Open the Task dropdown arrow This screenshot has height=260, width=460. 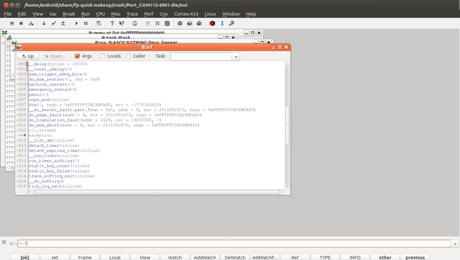pos(236,57)
